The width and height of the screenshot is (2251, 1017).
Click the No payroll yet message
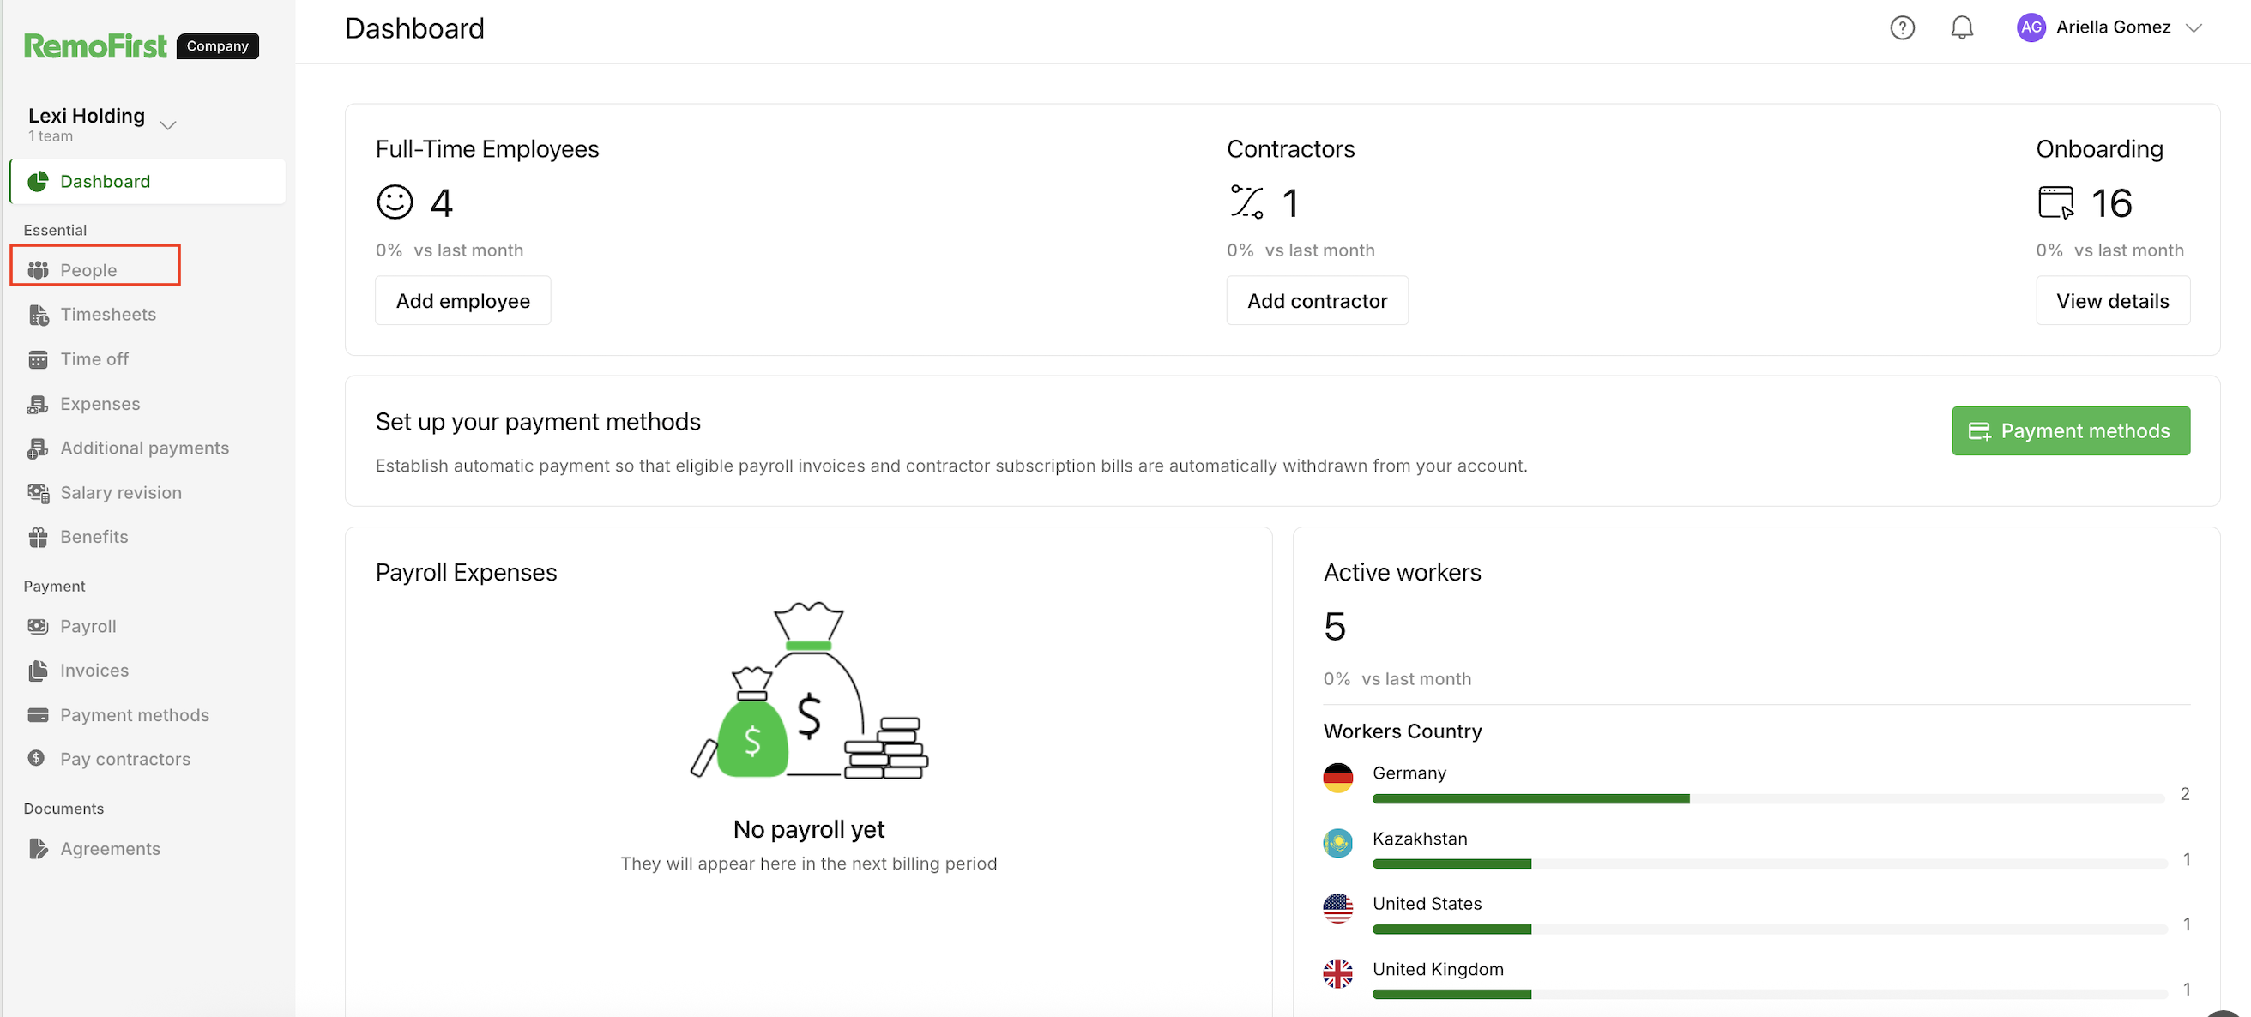point(808,829)
